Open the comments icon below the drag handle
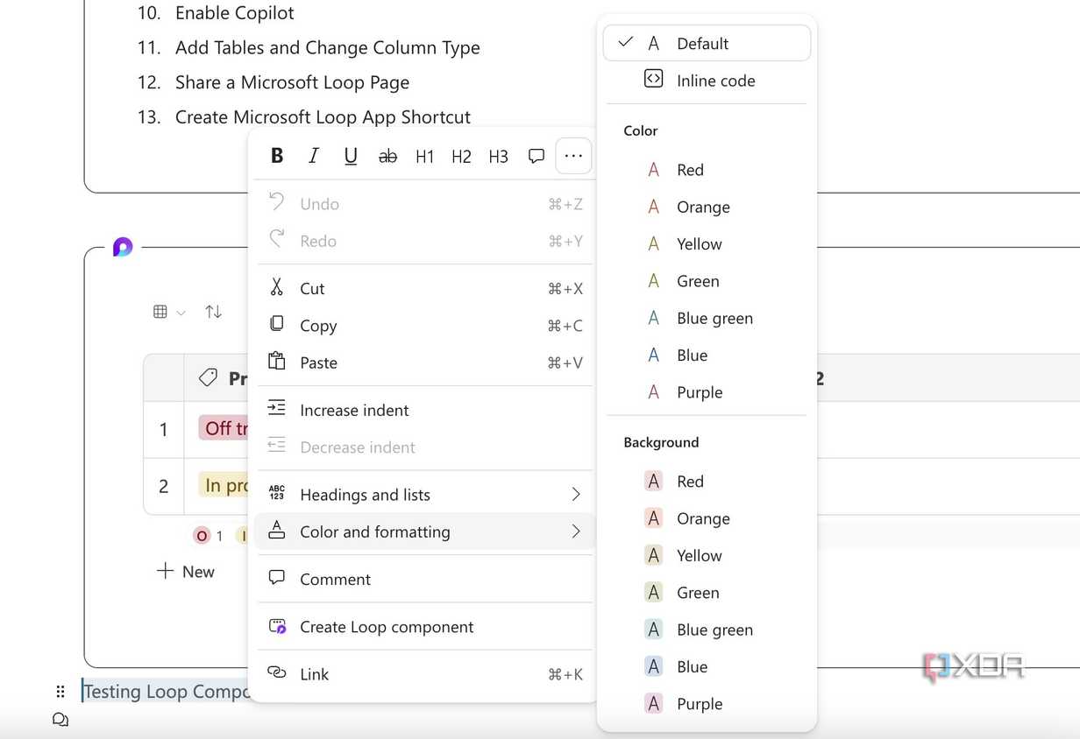This screenshot has width=1080, height=739. pyautogui.click(x=60, y=720)
